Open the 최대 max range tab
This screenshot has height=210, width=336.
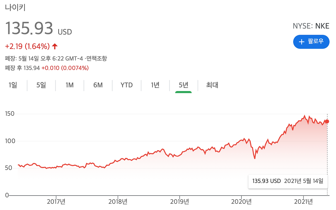(212, 85)
